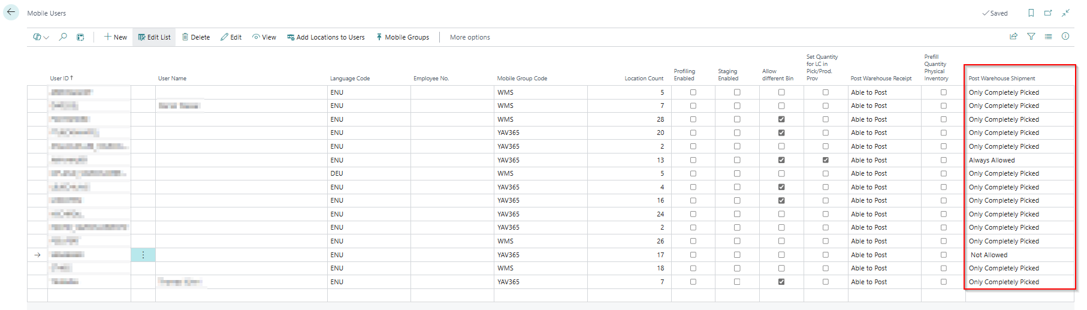Image resolution: width=1087 pixels, height=310 pixels.
Task: Click the blank new row at table bottom
Action: pyautogui.click(x=550, y=295)
